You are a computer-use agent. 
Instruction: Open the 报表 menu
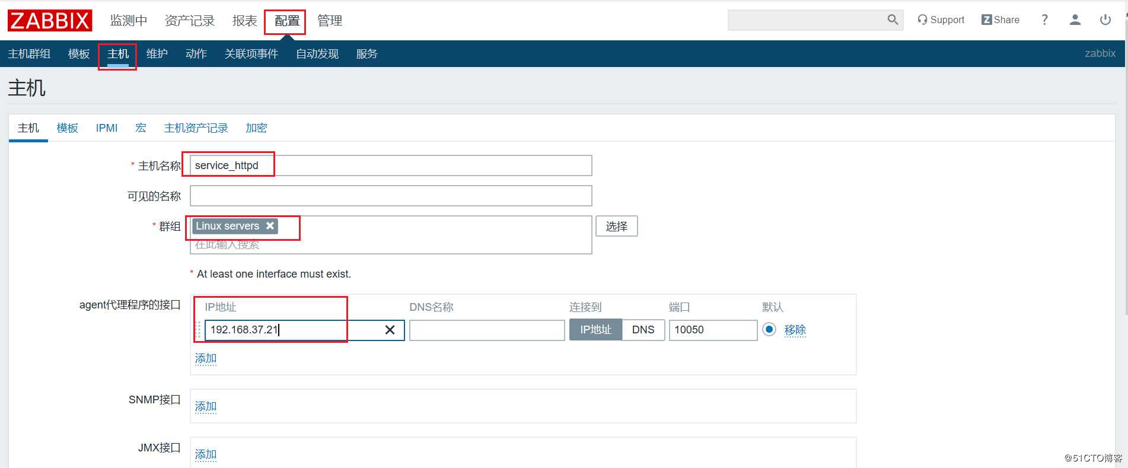pos(244,21)
